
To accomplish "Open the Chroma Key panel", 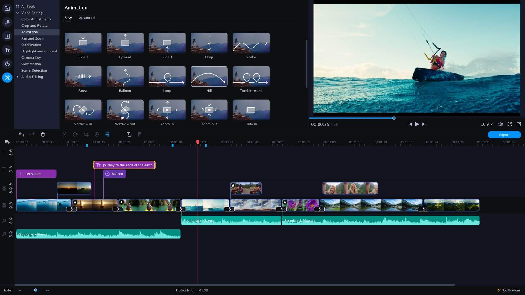I will 31,58.
